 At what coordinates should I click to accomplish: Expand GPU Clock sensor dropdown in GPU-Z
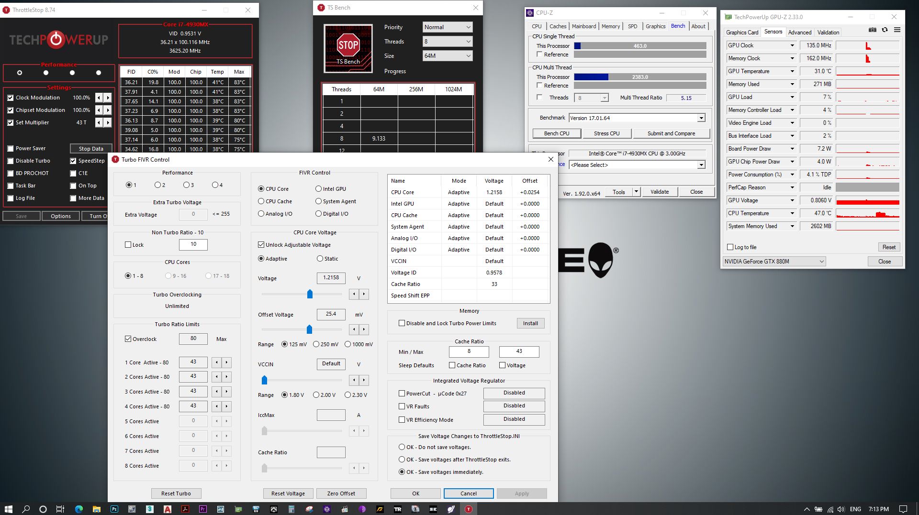[x=792, y=45]
